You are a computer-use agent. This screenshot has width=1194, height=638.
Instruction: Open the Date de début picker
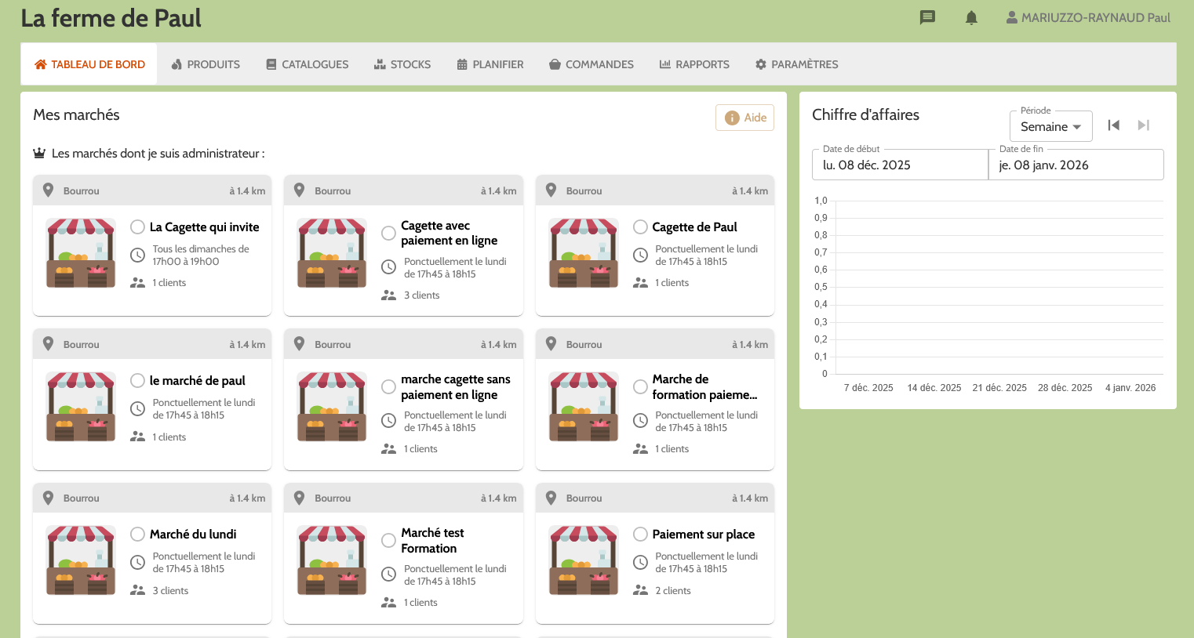click(x=899, y=165)
